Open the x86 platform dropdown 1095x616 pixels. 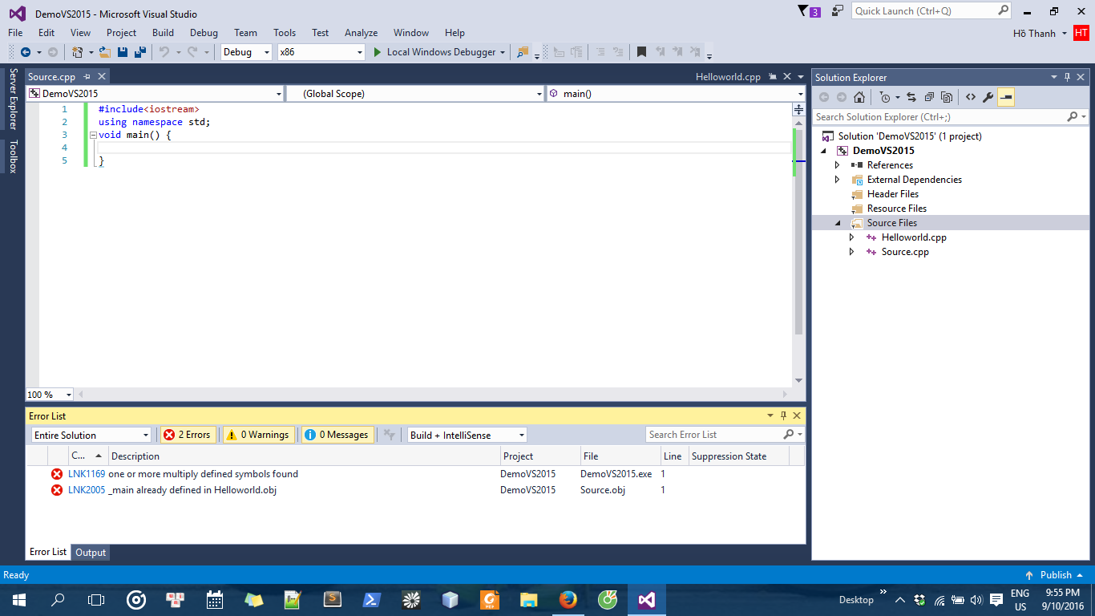(x=321, y=52)
